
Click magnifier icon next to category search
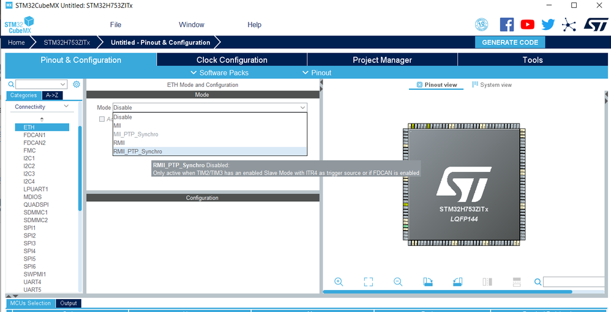point(11,84)
